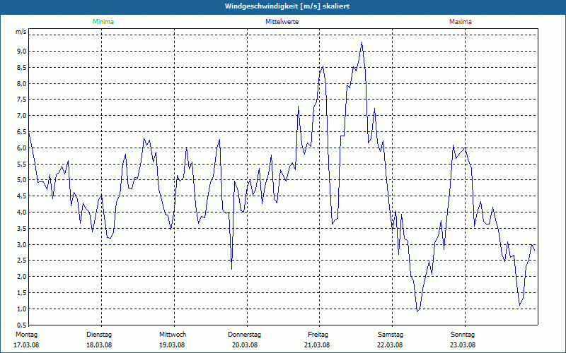Click the 18.03.08 date label

[x=99, y=345]
